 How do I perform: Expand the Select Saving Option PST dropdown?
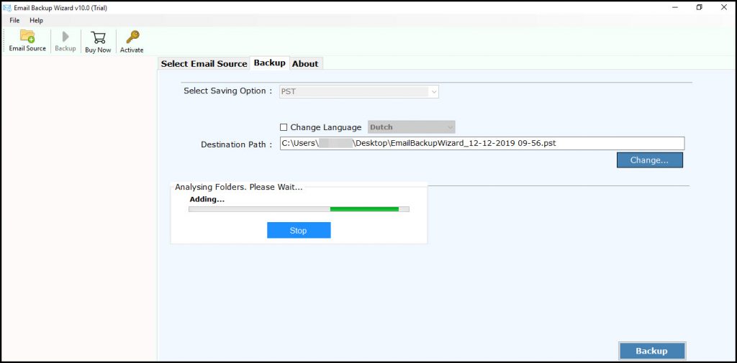(433, 91)
